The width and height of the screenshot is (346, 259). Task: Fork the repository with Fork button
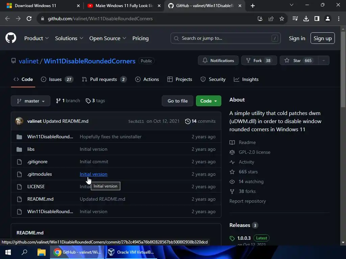[259, 61]
